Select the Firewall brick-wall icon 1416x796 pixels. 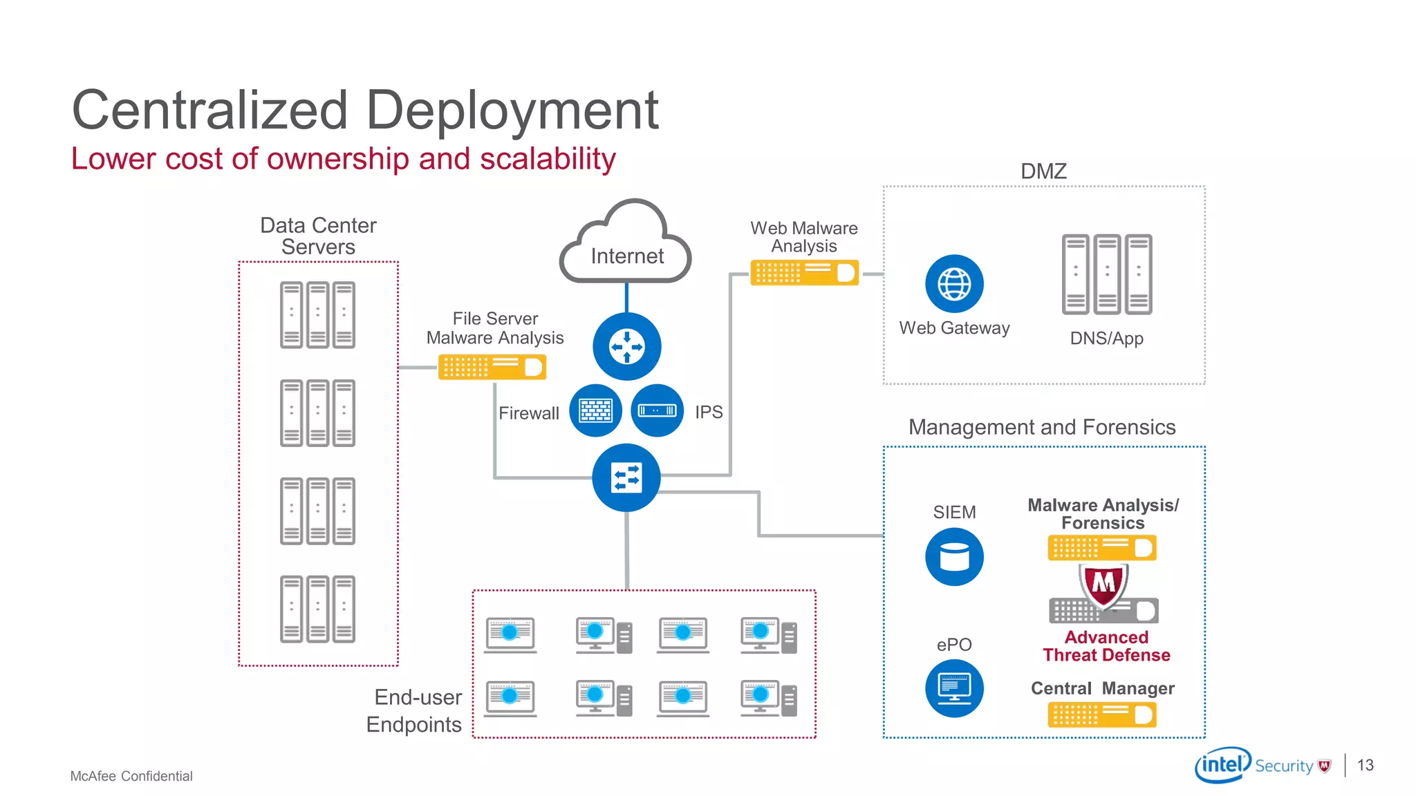(595, 410)
